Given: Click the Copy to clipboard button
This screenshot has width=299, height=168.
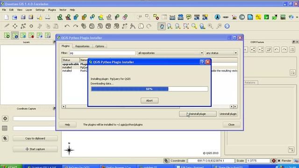Looking at the screenshot, I should pyautogui.click(x=35, y=139).
